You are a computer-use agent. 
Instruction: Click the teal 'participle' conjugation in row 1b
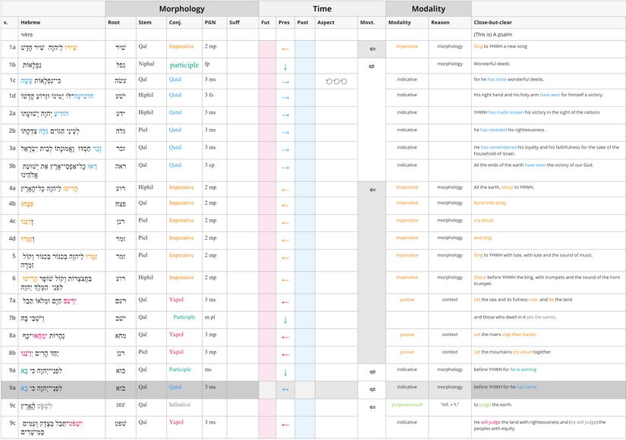tap(184, 65)
